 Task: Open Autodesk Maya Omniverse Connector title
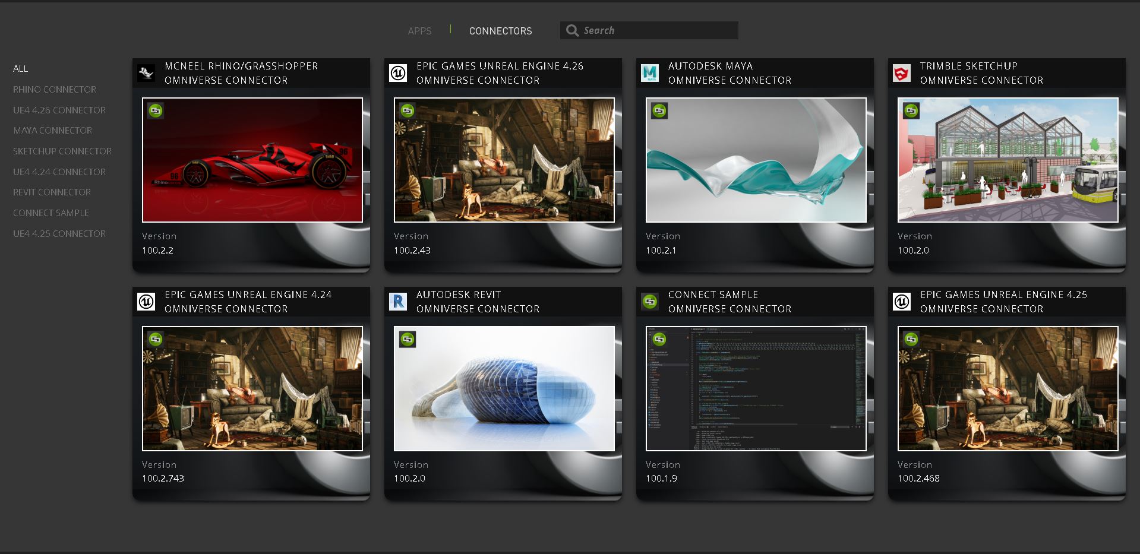point(730,73)
